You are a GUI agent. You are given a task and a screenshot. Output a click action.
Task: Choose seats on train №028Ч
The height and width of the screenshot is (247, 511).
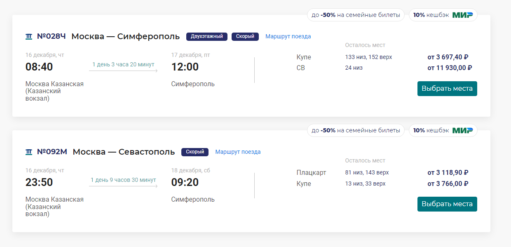[447, 89]
